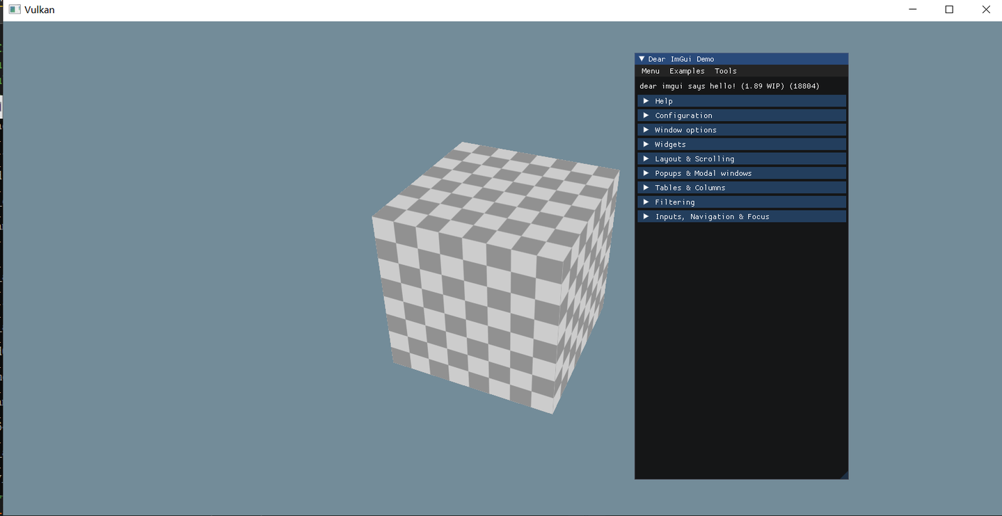
Task: Expand Popups & Modal windows
Action: coord(742,173)
